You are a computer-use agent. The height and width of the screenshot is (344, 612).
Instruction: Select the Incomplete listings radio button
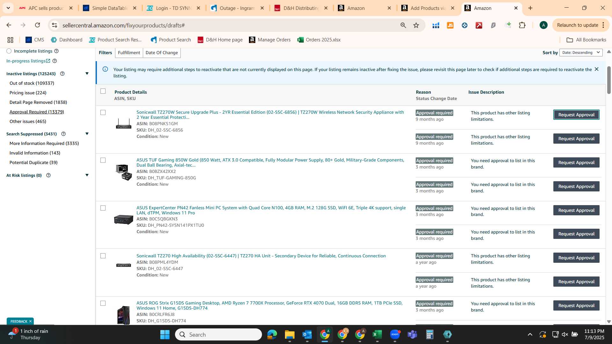coord(9,51)
